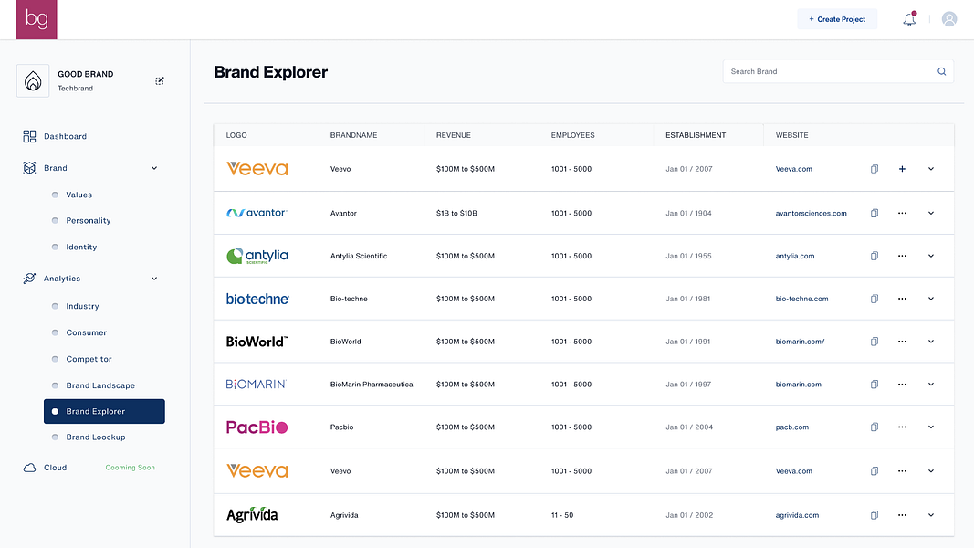Open more options for Agrivida

(902, 515)
